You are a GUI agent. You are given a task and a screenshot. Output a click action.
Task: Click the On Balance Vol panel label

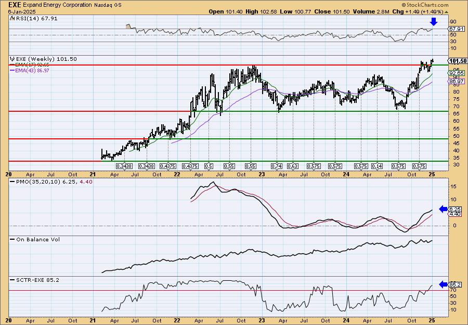(x=38, y=239)
